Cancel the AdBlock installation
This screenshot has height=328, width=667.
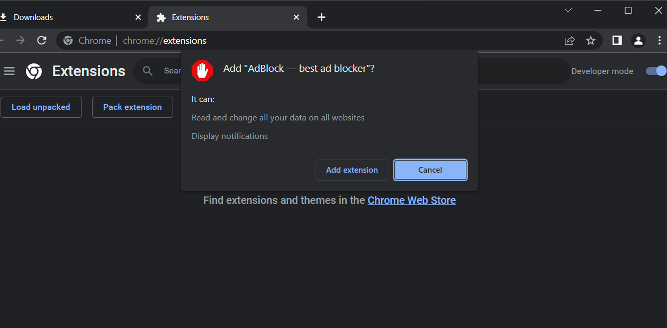point(429,170)
